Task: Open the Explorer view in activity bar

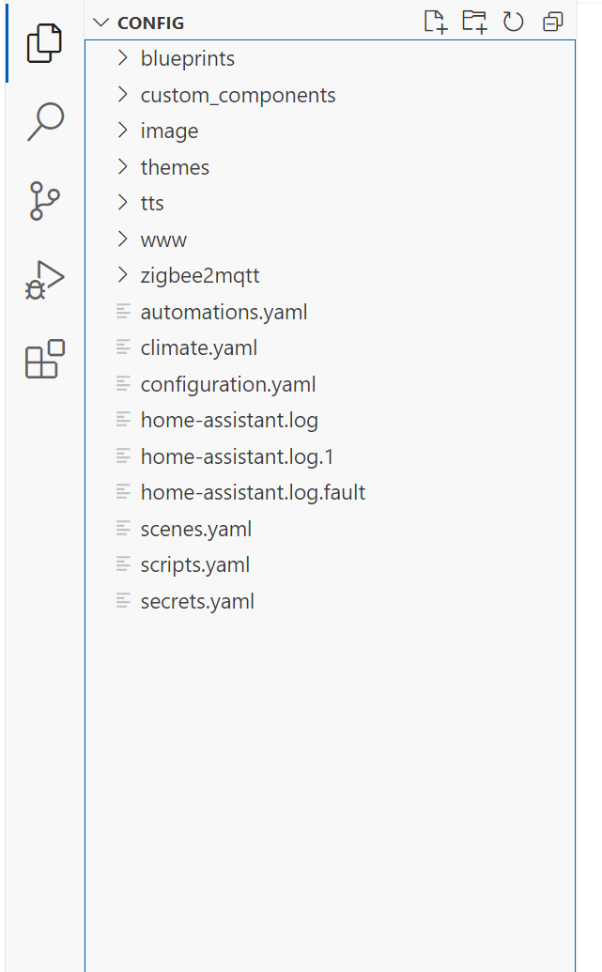Action: tap(44, 43)
